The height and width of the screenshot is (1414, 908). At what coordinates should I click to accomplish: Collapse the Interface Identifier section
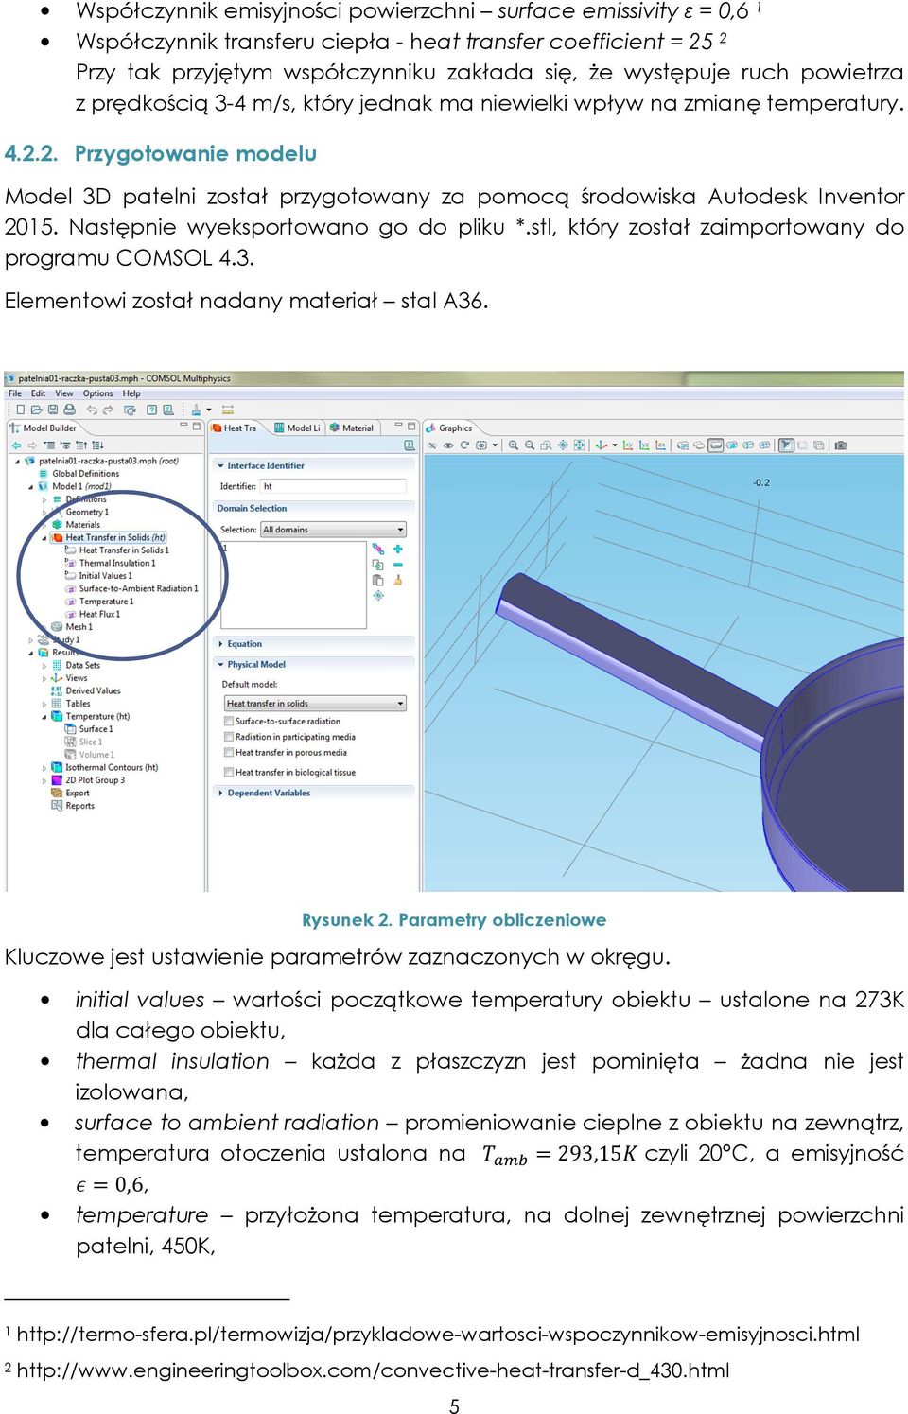tap(220, 466)
